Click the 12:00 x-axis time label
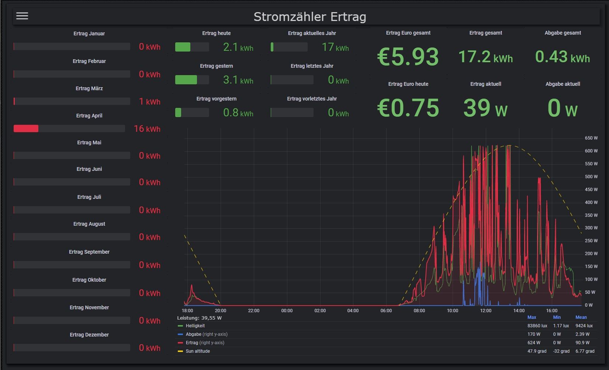609x370 pixels. pyautogui.click(x=486, y=311)
